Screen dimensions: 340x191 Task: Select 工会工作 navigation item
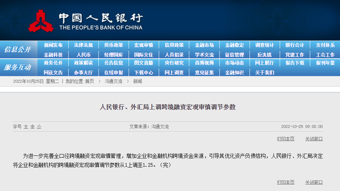click(325, 55)
